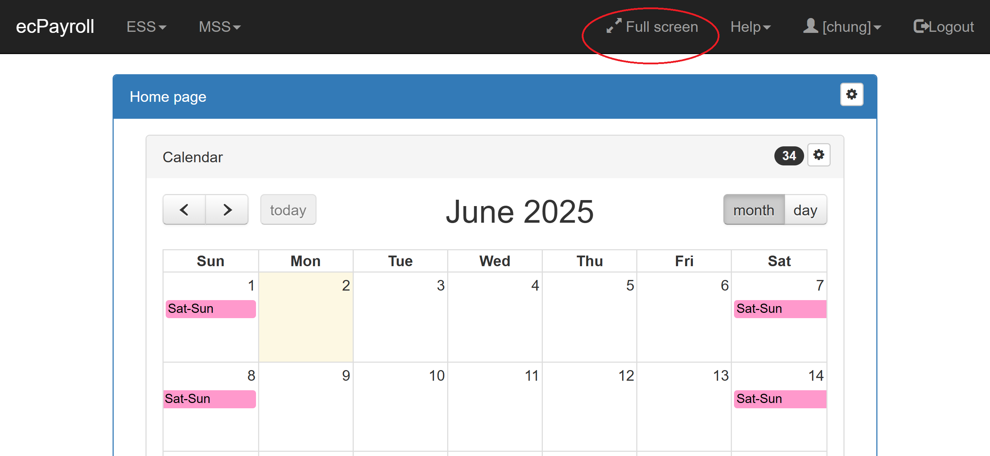Screen dimensions: 990x456
Task: Click the user profile silhouette icon
Action: pyautogui.click(x=810, y=26)
